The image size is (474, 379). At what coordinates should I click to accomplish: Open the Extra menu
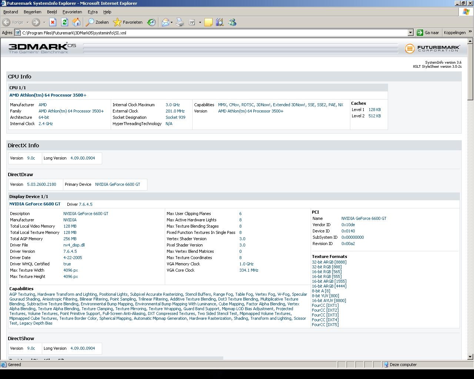pos(93,12)
